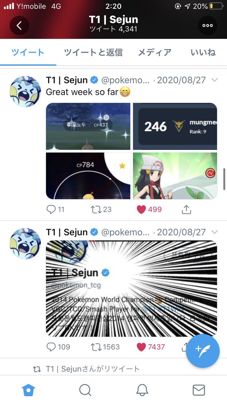This screenshot has width=227, height=405.
Task: Open the Dawn trainer image thumbnail
Action: point(175,175)
